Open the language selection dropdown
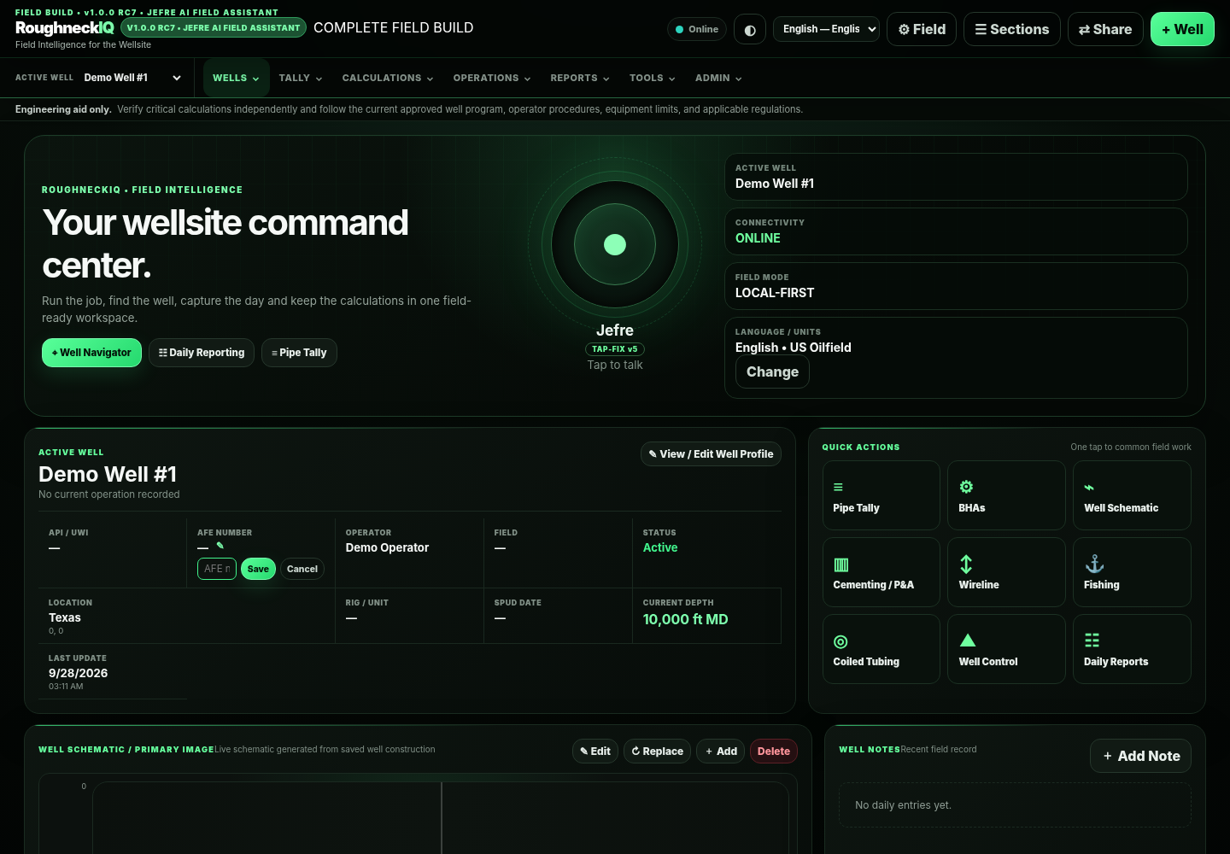The width and height of the screenshot is (1230, 854). pos(826,29)
